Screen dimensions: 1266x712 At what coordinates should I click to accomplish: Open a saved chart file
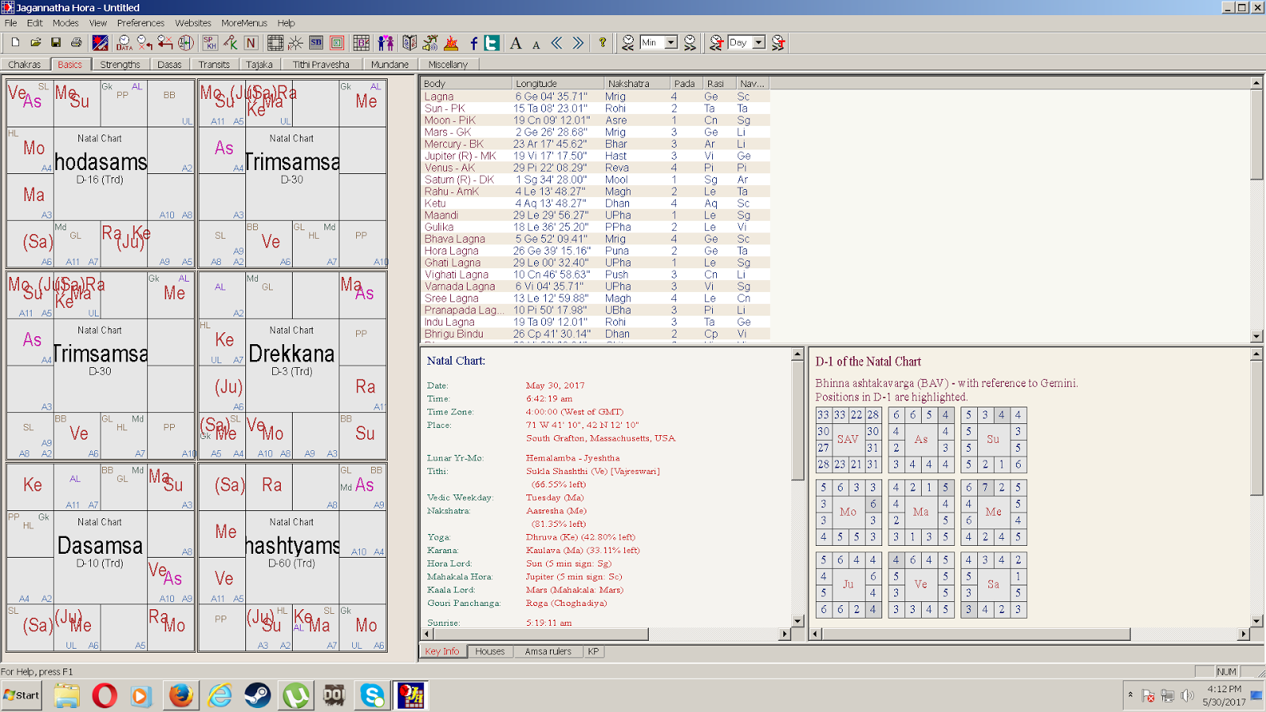coord(36,43)
